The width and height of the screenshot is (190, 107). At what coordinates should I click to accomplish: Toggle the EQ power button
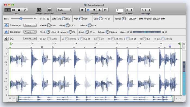[x=6, y=39]
